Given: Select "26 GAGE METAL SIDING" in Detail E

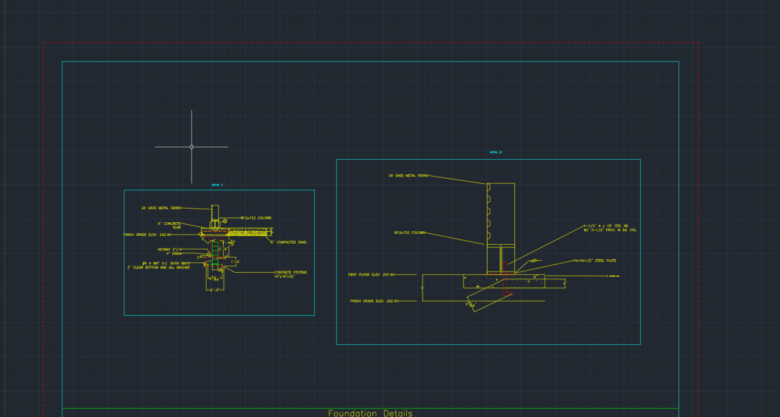Looking at the screenshot, I should pos(161,208).
